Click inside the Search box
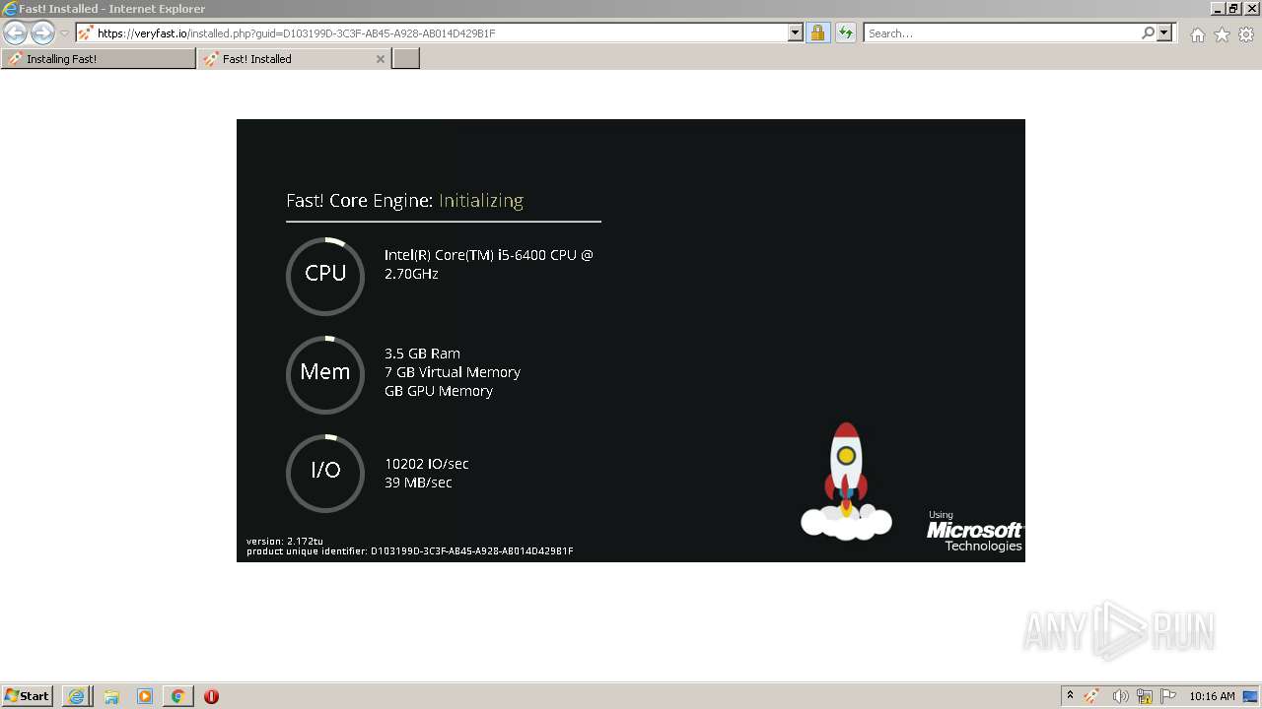The height and width of the screenshot is (709, 1262). click(1001, 33)
